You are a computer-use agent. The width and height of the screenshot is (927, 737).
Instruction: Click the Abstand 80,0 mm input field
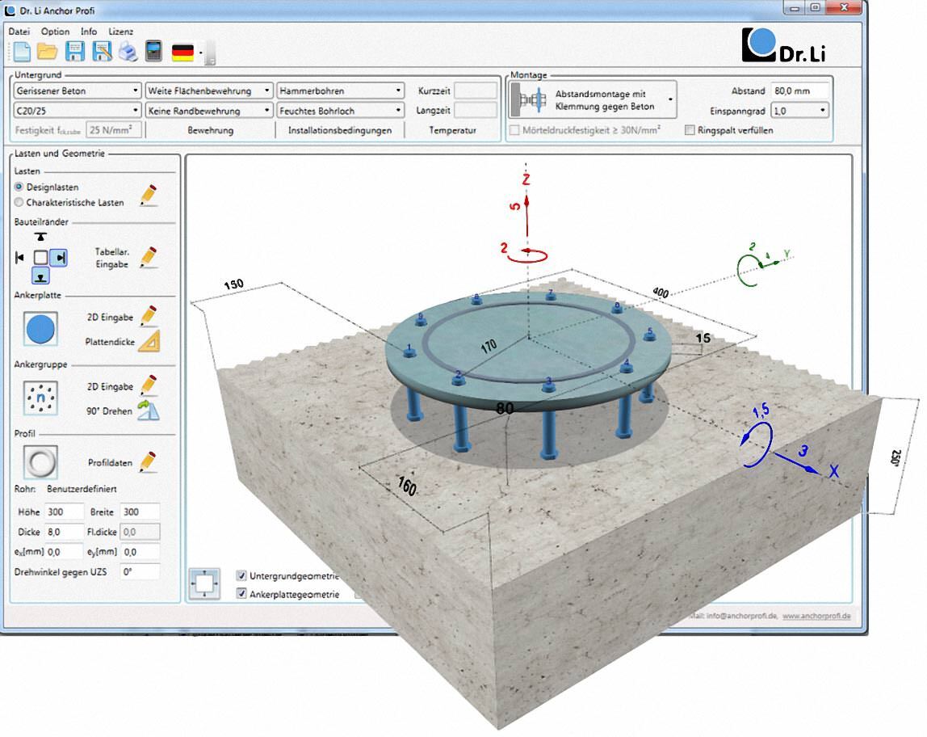pos(800,91)
